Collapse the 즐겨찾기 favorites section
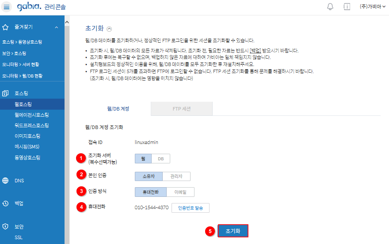Image resolution: width=389 pixels, height=244 pixels. (57, 27)
